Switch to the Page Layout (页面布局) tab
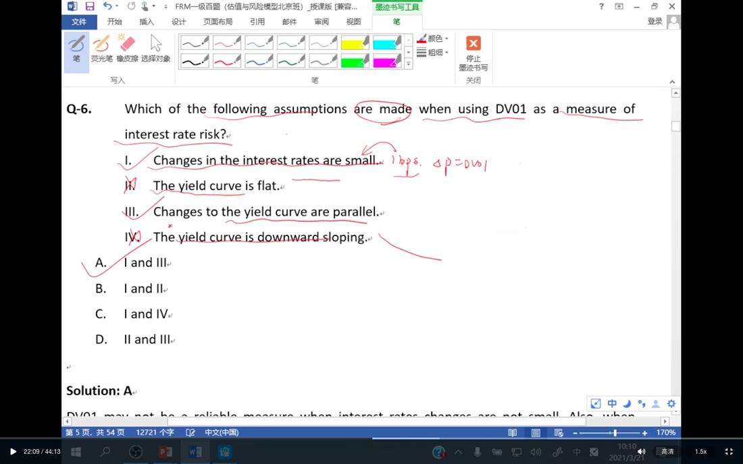This screenshot has height=464, width=743. [218, 22]
